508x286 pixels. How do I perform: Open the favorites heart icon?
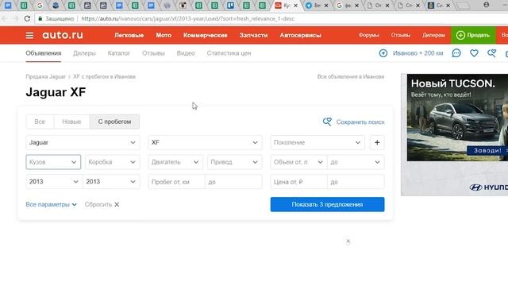coord(474,53)
